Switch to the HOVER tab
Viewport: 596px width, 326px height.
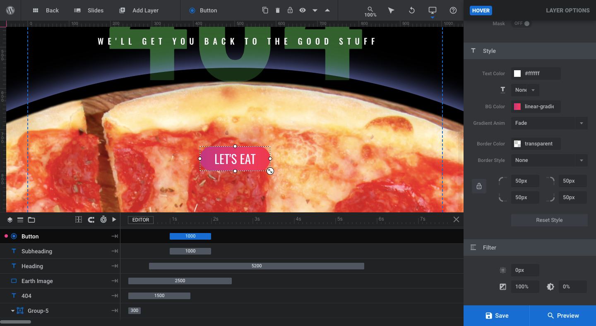click(481, 10)
